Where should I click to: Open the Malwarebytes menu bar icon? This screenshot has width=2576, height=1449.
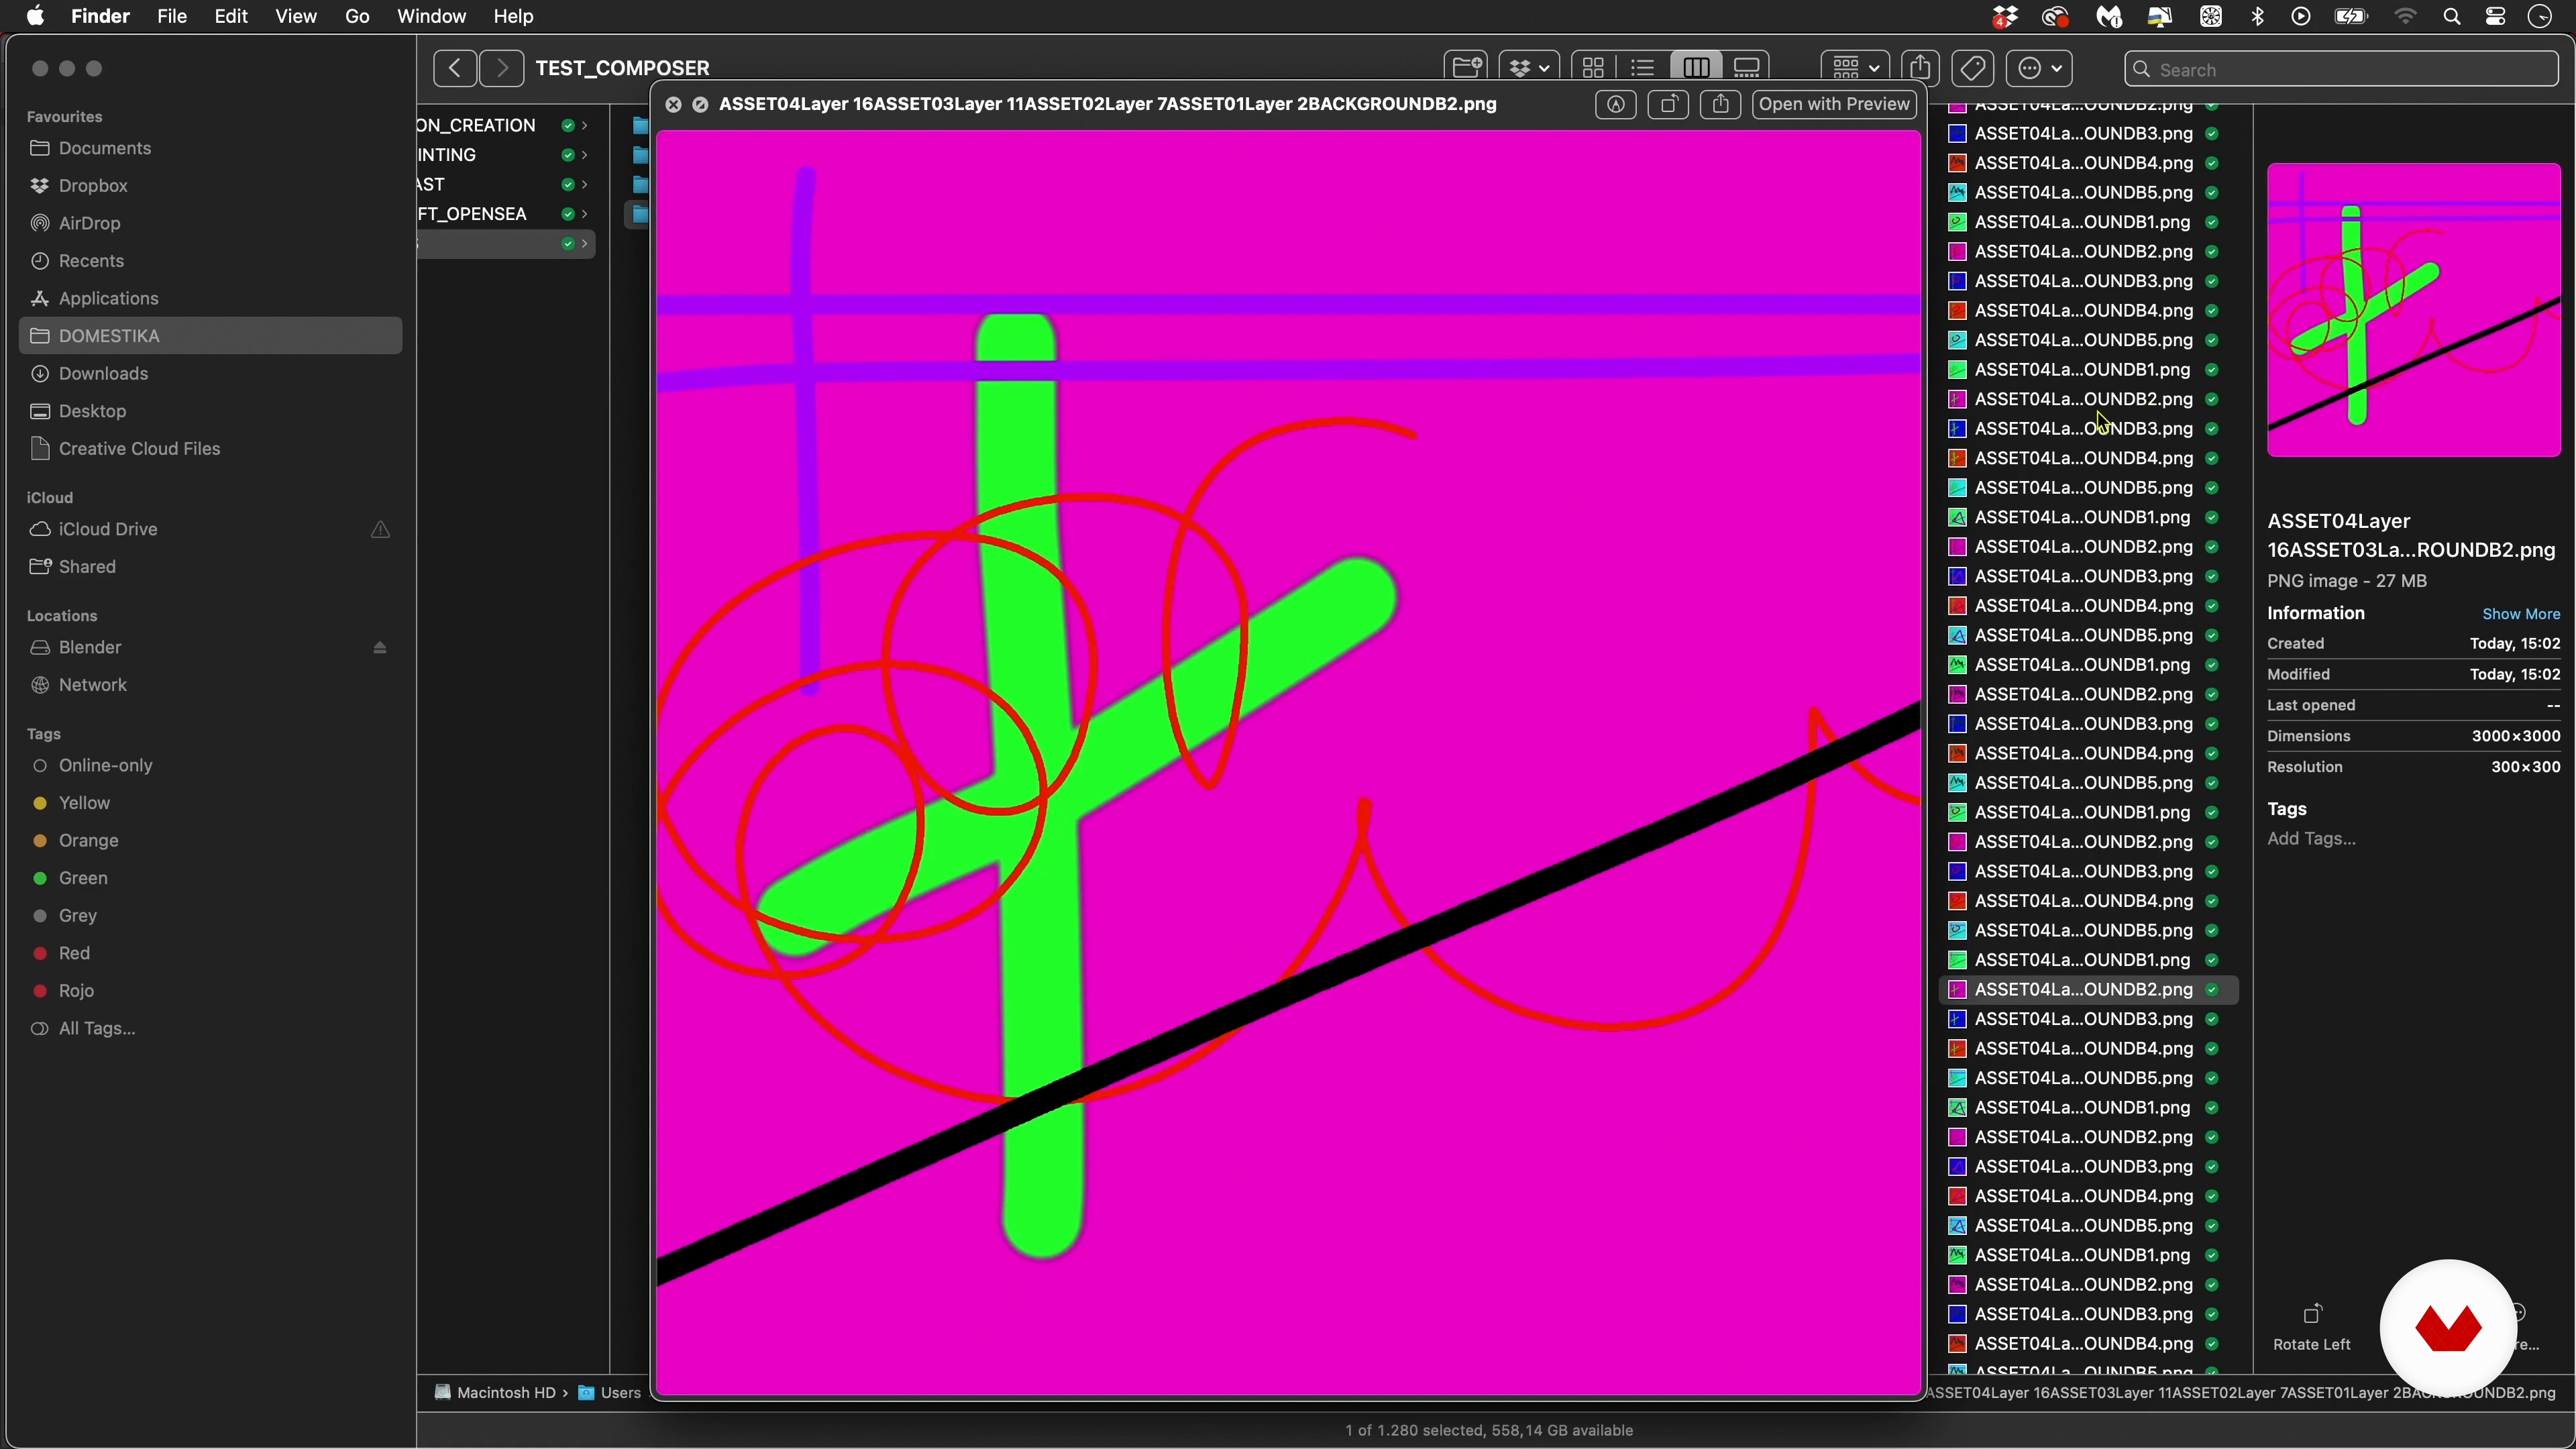point(2109,17)
